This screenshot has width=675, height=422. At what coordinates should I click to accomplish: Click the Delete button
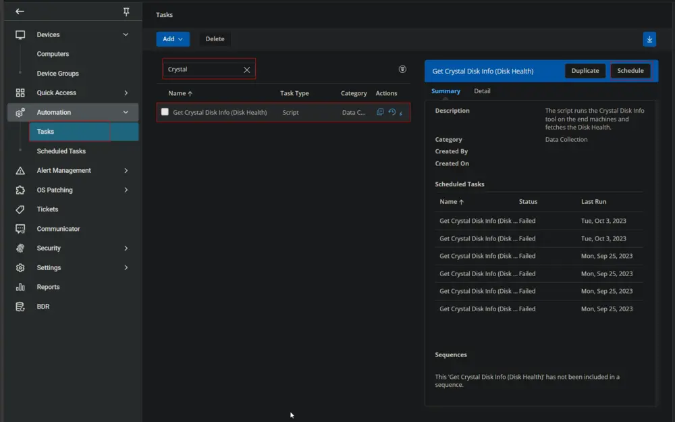(x=215, y=38)
